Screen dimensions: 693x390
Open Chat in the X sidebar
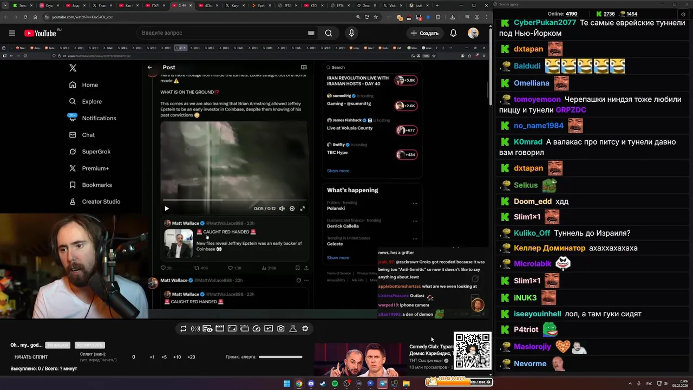pyautogui.click(x=82, y=135)
